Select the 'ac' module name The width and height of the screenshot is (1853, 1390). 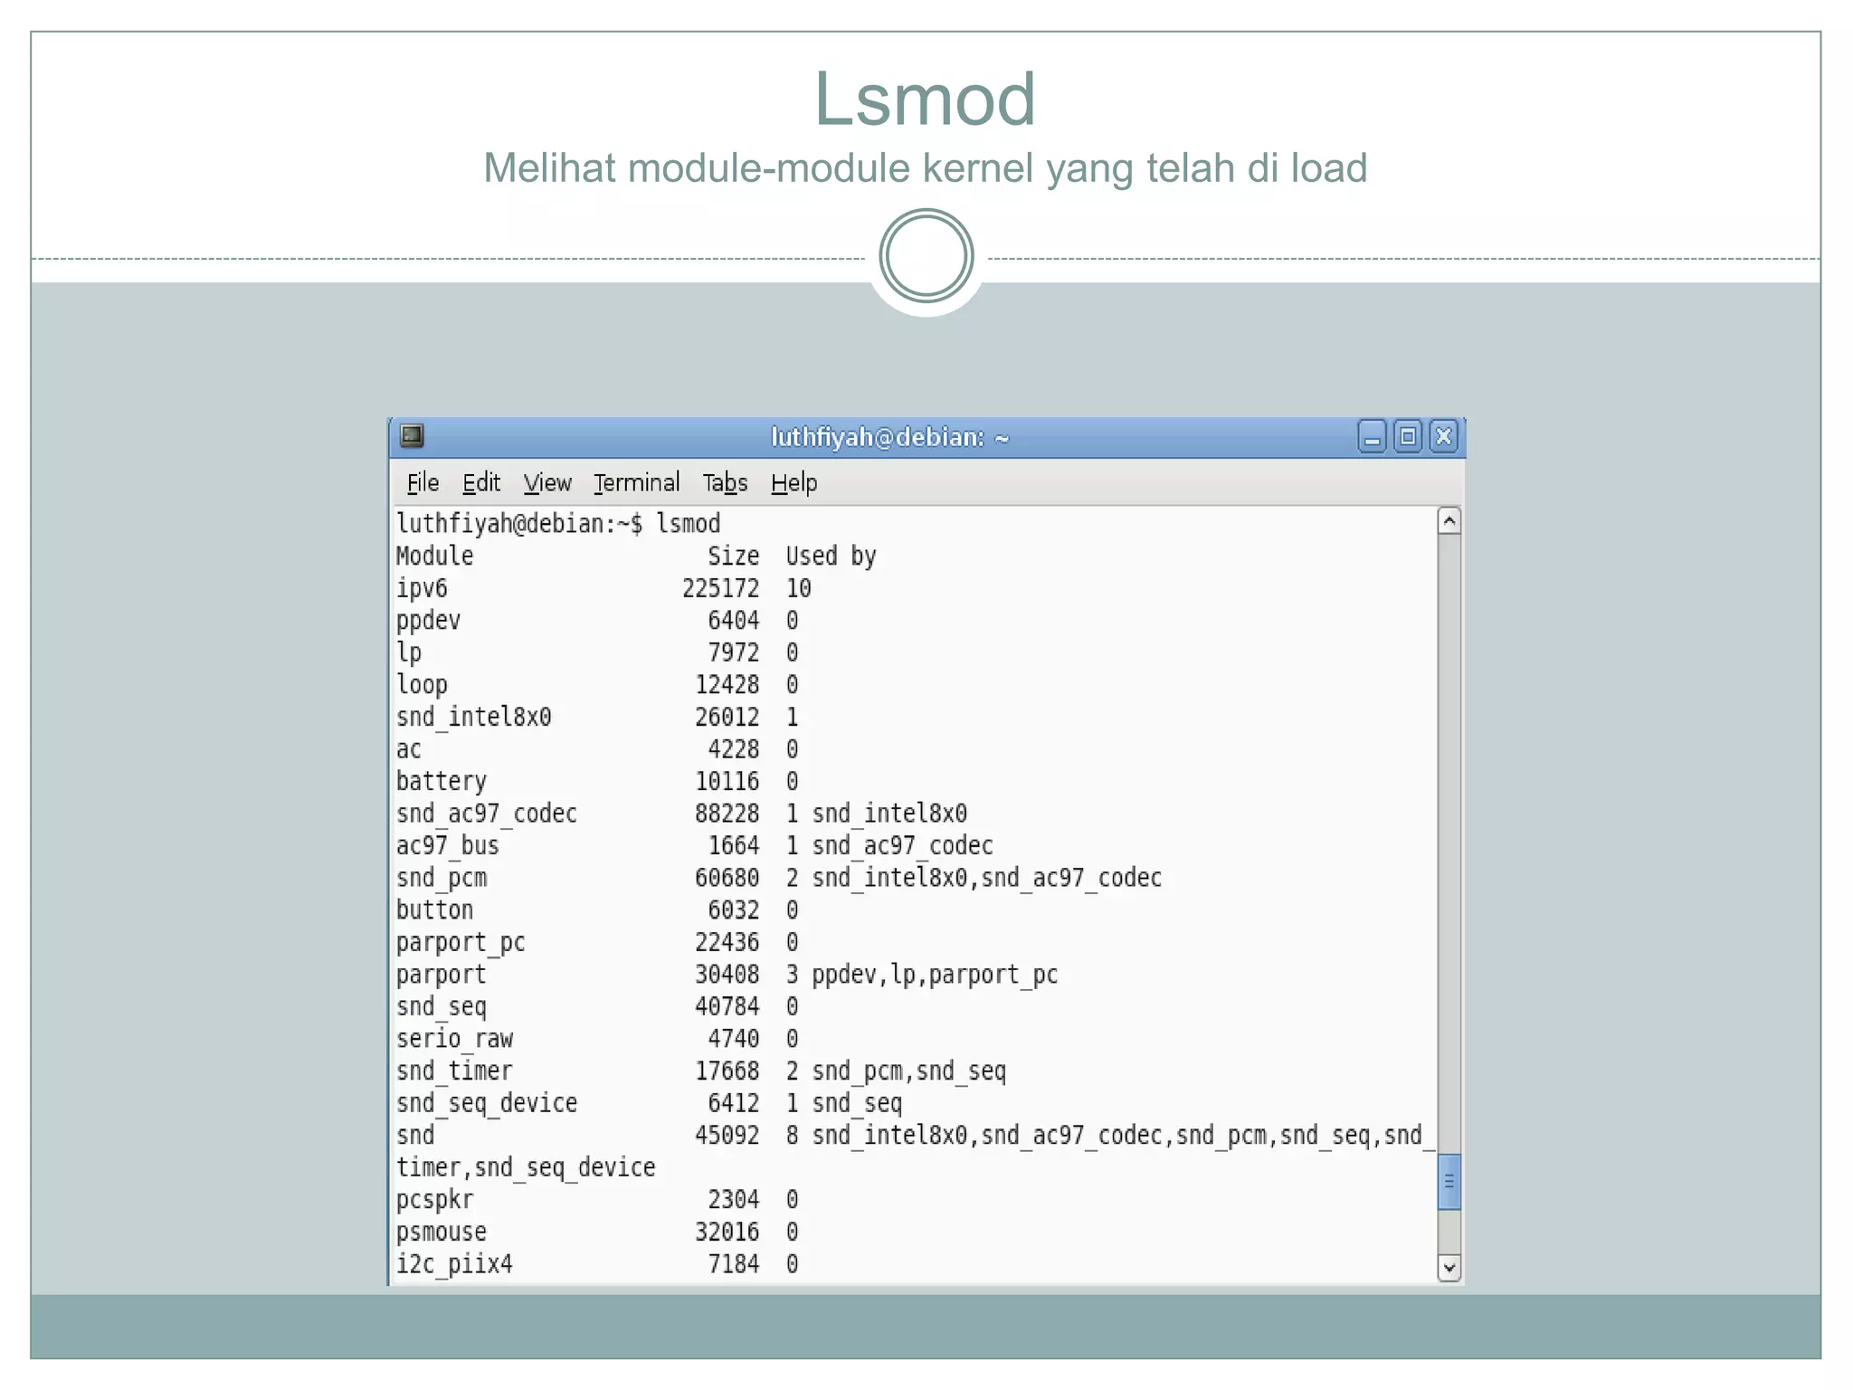409,750
